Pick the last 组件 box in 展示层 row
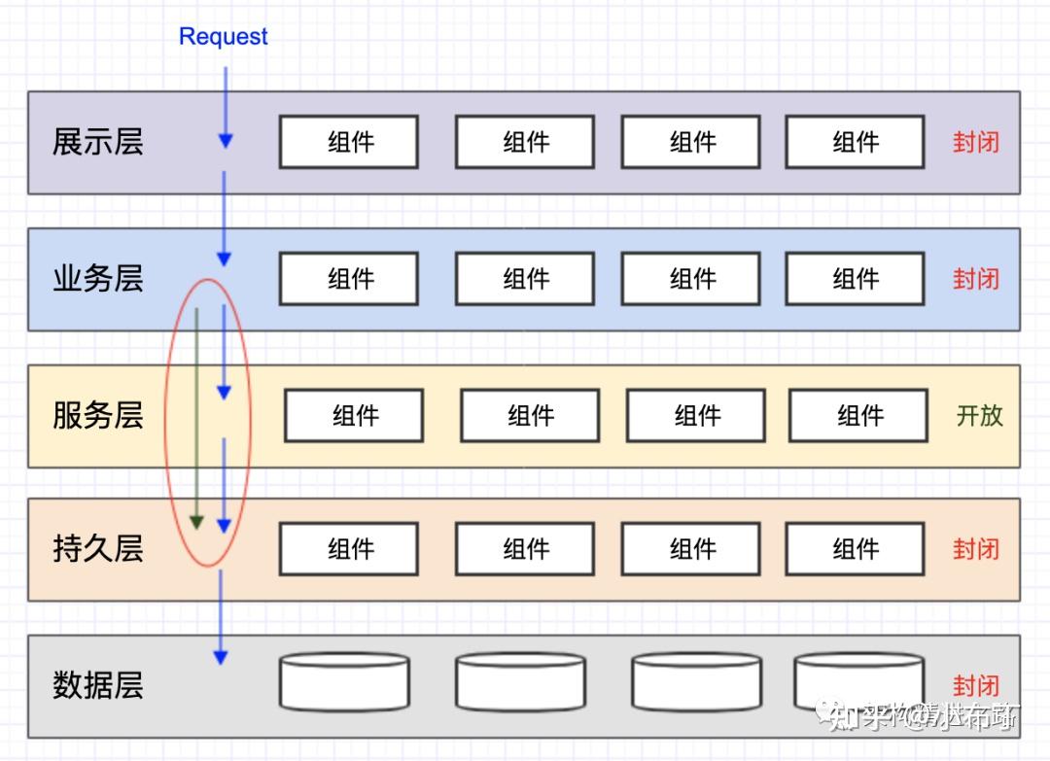This screenshot has width=1050, height=761. (856, 142)
